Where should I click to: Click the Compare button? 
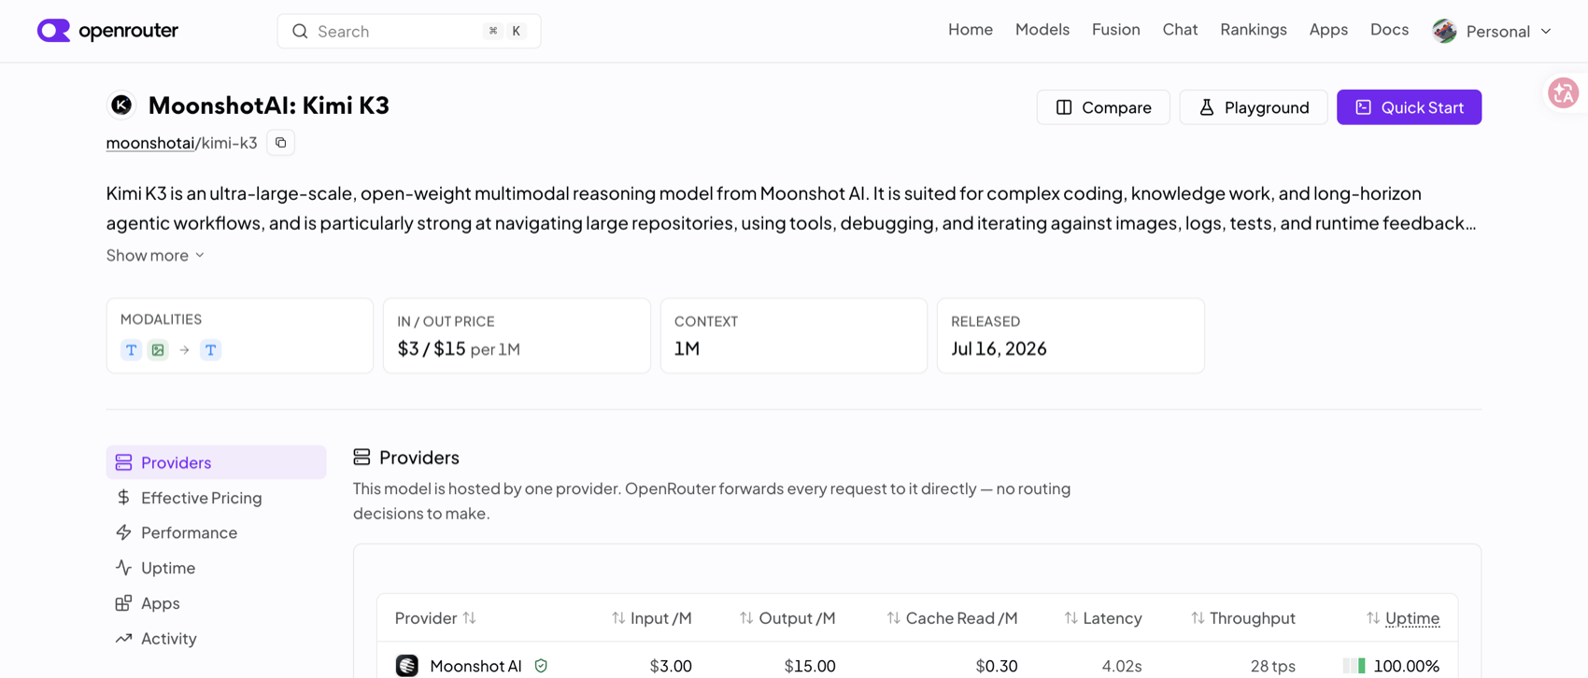click(1103, 107)
